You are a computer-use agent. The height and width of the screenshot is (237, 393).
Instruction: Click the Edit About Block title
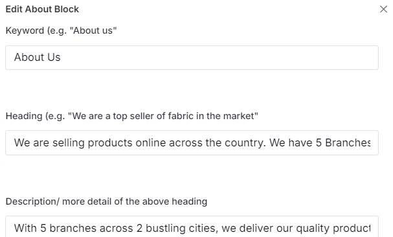click(x=42, y=9)
